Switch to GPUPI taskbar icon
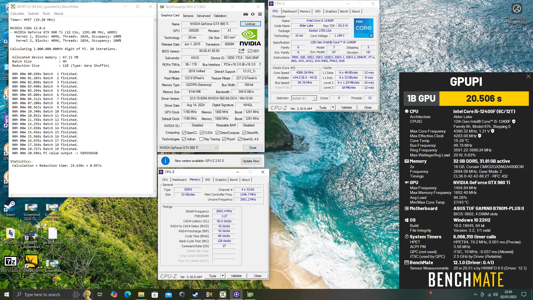 (x=223, y=294)
